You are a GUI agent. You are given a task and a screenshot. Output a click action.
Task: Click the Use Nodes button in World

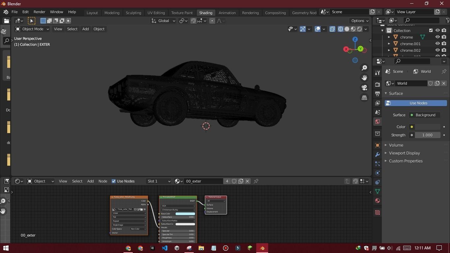pos(416,103)
